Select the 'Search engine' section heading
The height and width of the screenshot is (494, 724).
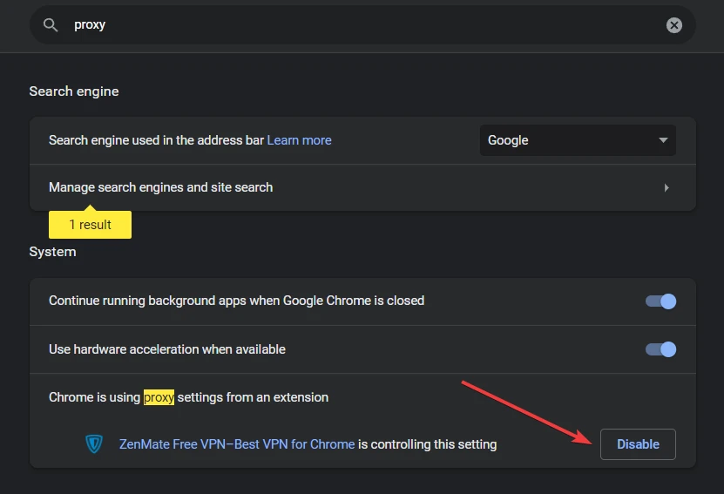[x=74, y=91]
